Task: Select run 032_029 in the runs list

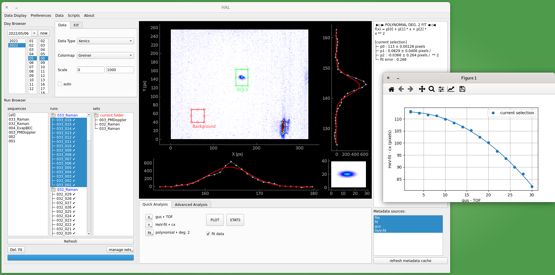Action: click(64, 194)
